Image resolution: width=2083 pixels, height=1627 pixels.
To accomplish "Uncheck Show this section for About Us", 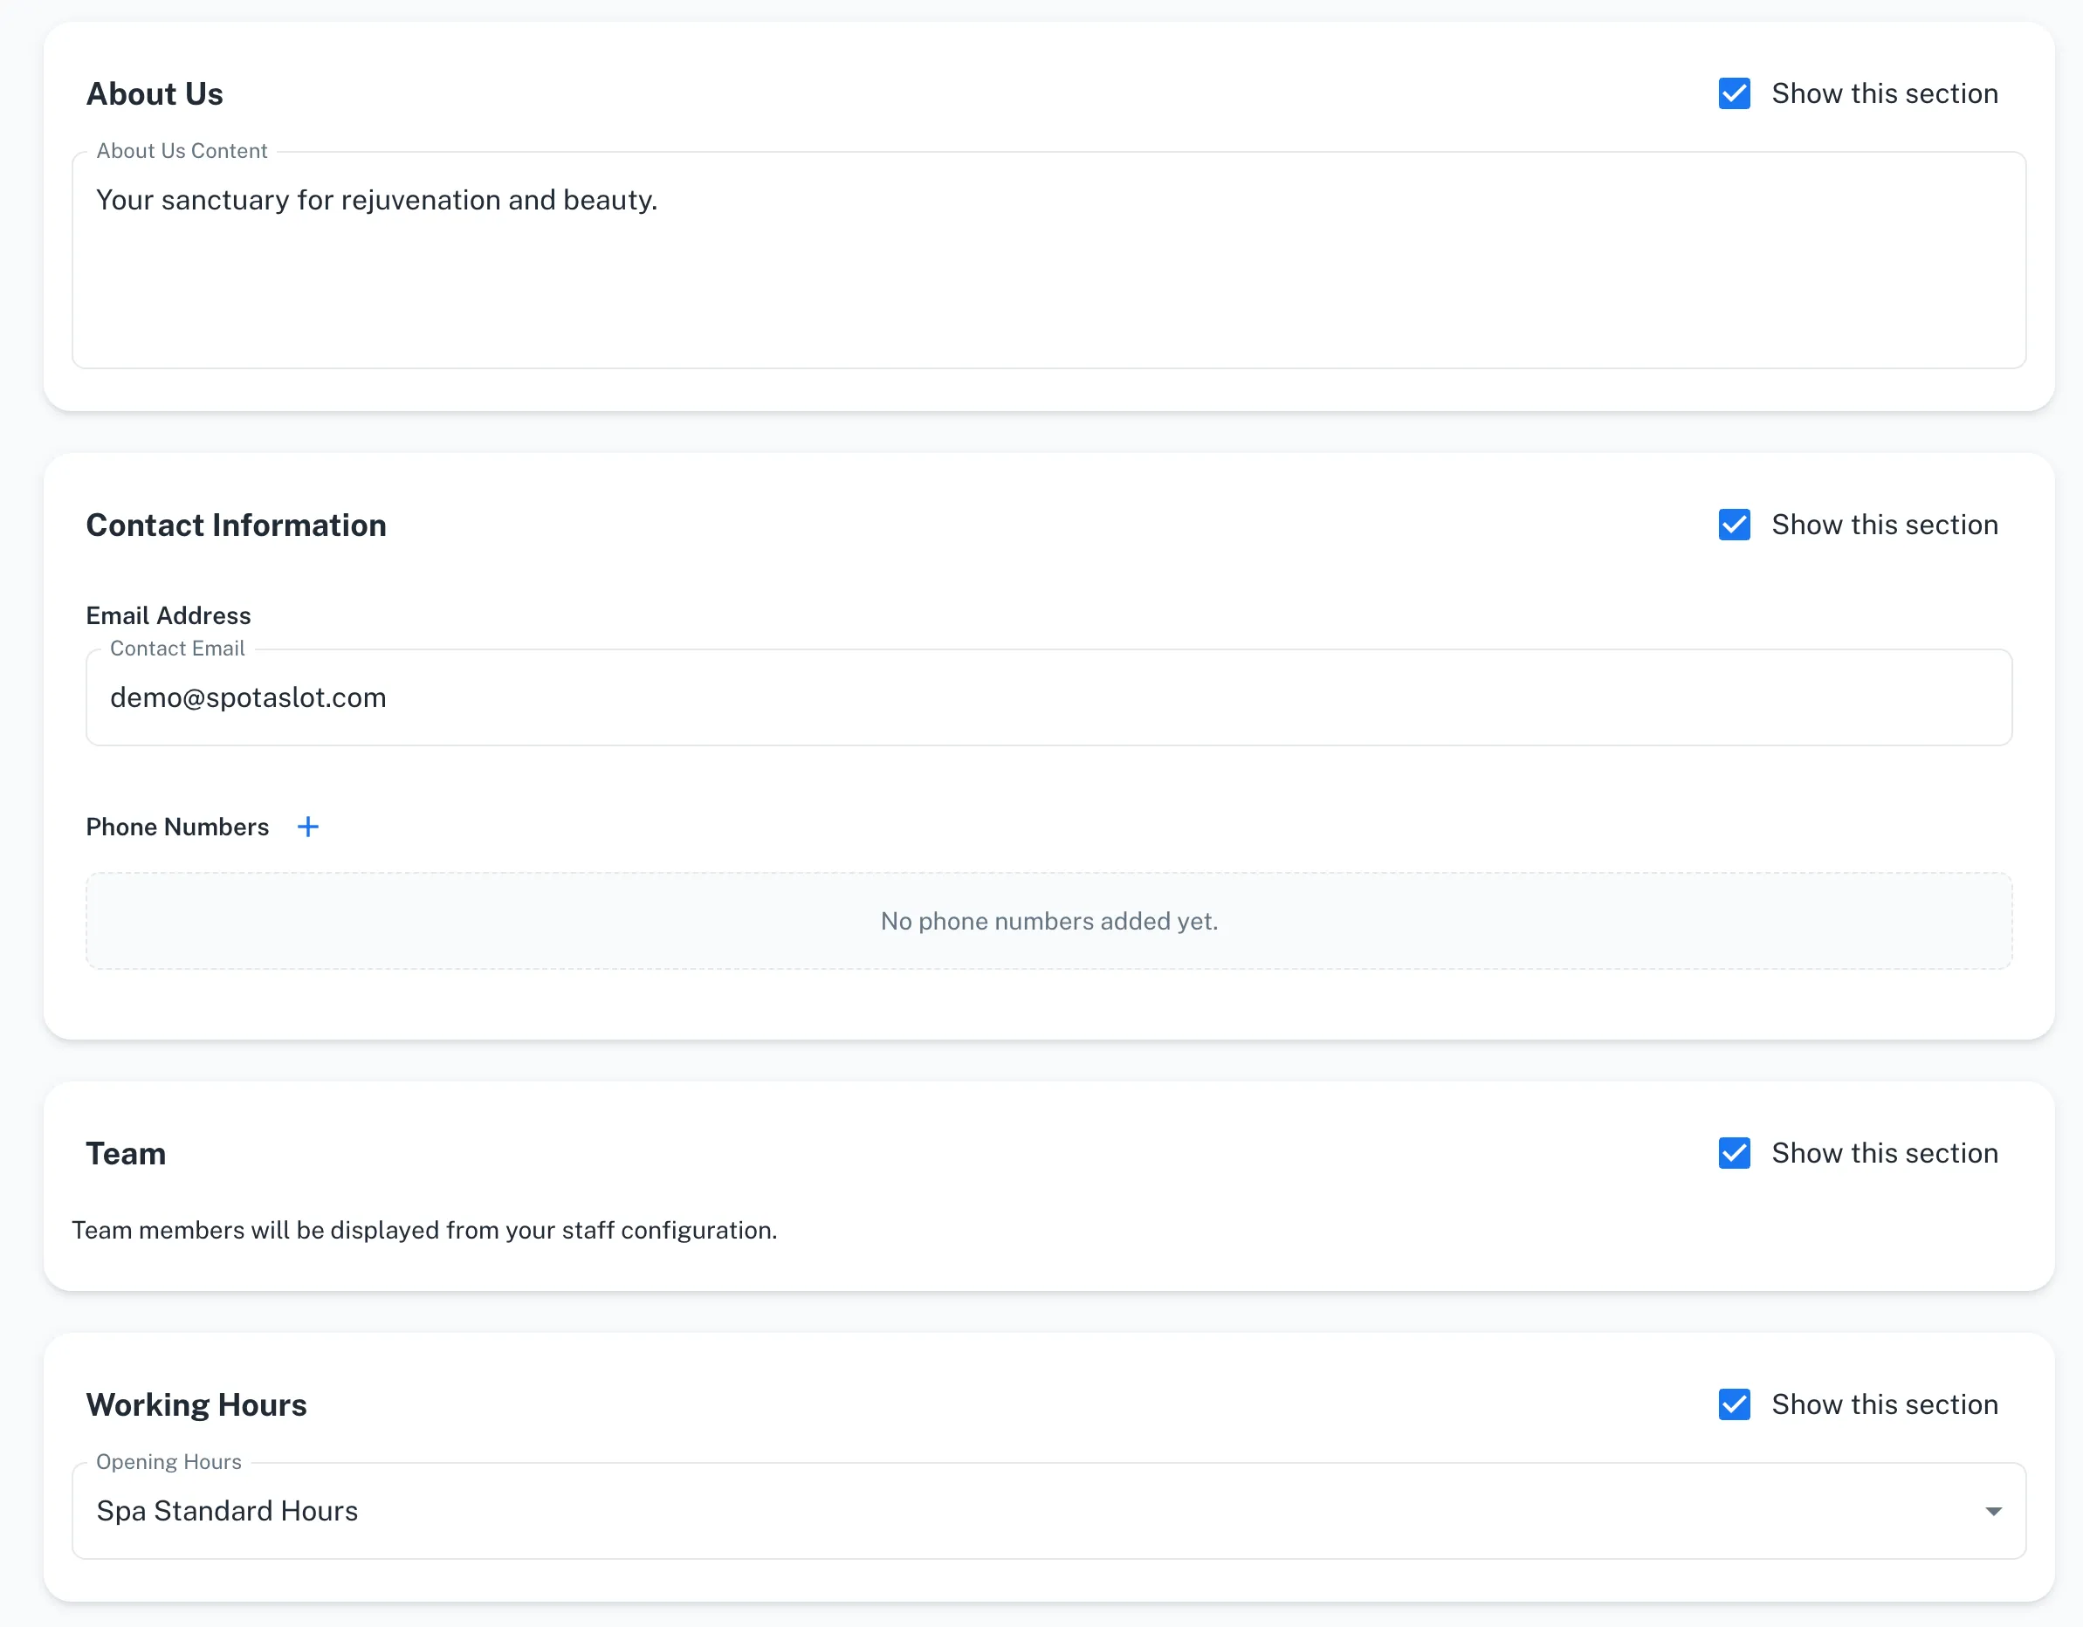I will click(x=1734, y=93).
